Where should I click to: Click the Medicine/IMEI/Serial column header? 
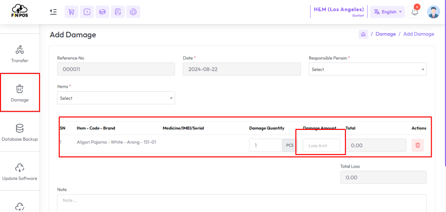[x=183, y=128]
